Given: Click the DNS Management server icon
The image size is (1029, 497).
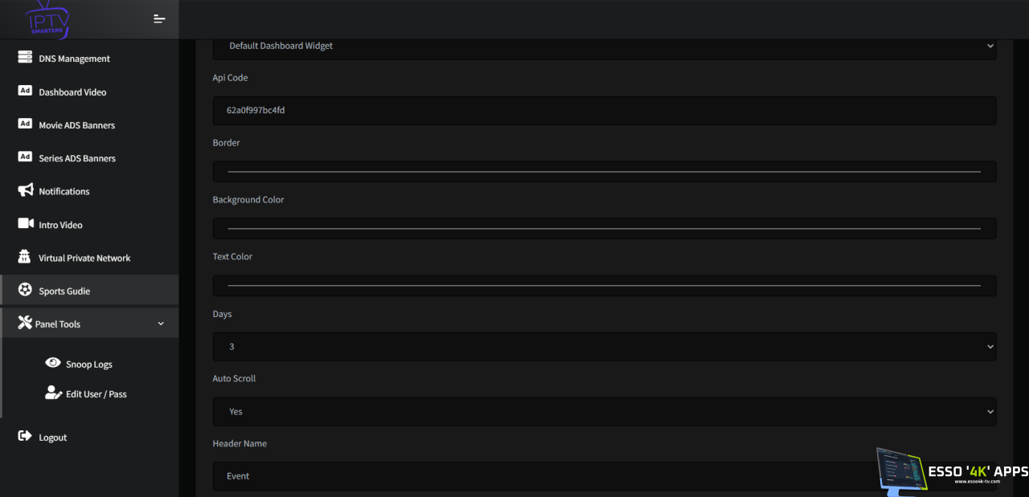Looking at the screenshot, I should tap(25, 58).
